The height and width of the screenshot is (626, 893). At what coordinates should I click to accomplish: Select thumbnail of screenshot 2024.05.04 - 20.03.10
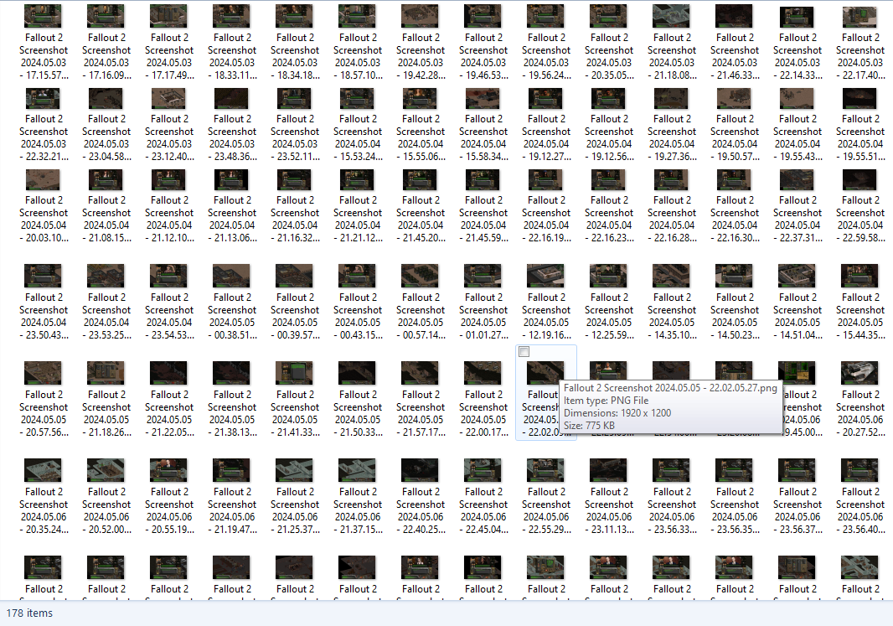[44, 178]
